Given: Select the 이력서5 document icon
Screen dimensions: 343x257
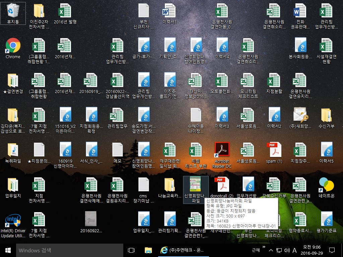Looking at the screenshot, I should [x=326, y=153].
